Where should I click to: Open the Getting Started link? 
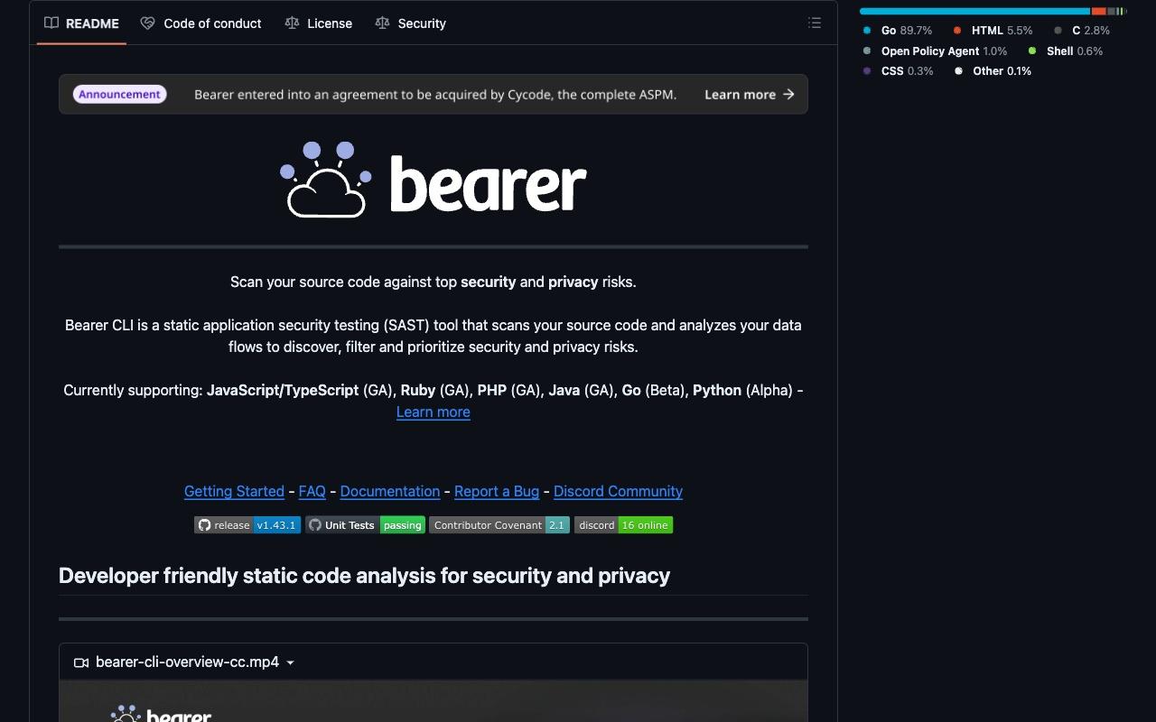click(x=234, y=491)
